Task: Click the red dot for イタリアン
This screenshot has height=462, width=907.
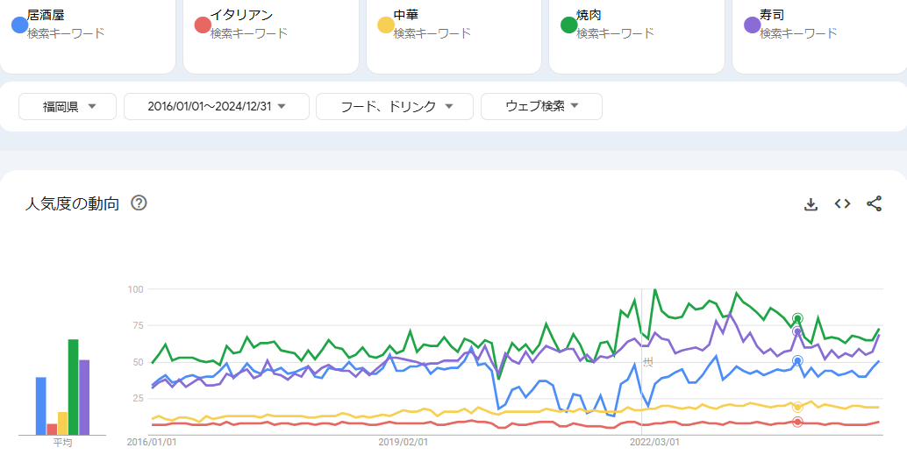Action: 201,25
